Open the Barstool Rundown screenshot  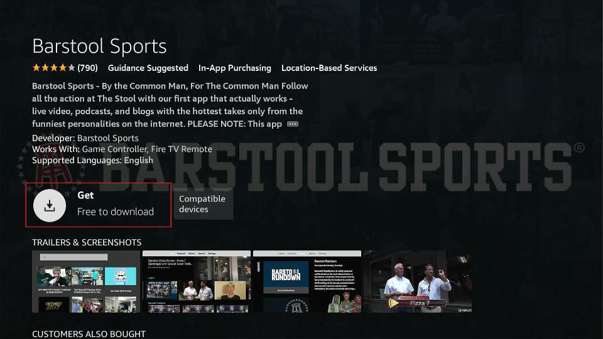tap(307, 281)
